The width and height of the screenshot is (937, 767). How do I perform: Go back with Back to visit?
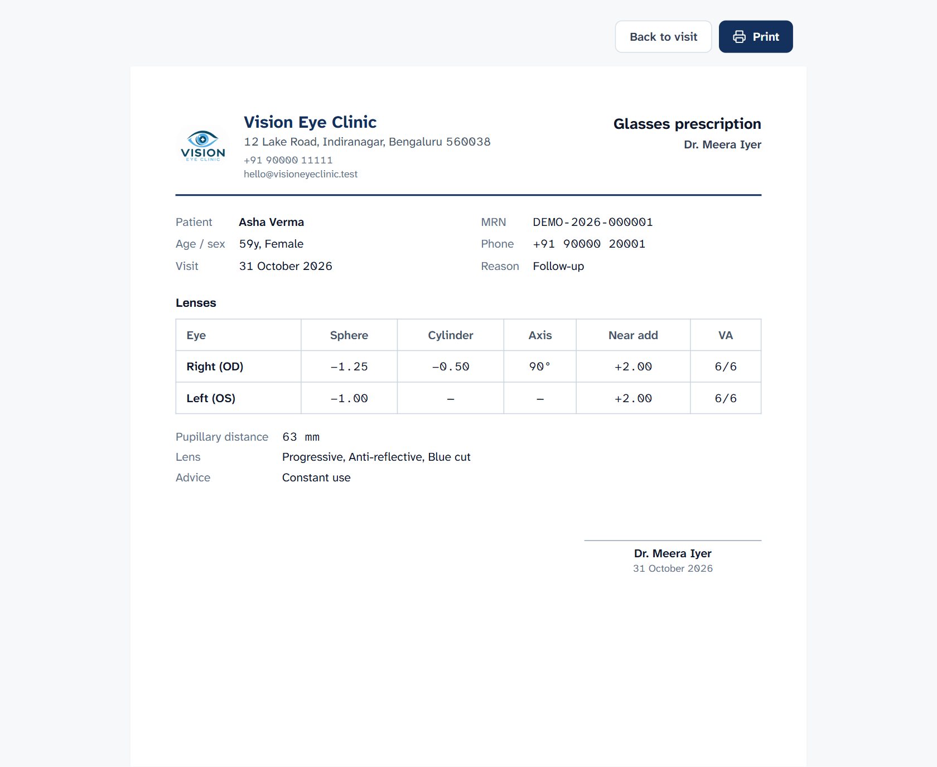click(663, 37)
